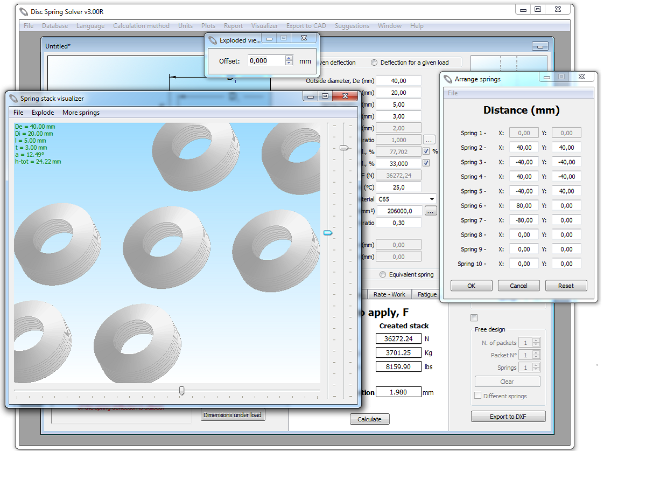Click the blue vertical slider thumb
The width and height of the screenshot is (646, 485).
point(328,232)
